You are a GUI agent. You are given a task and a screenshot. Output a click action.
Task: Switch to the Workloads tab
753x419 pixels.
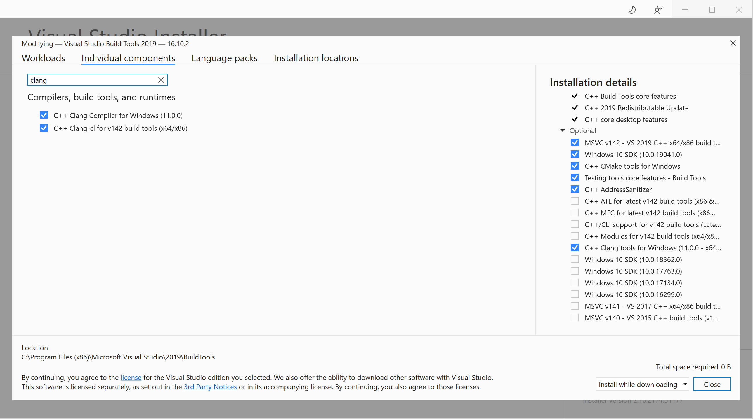tap(43, 58)
